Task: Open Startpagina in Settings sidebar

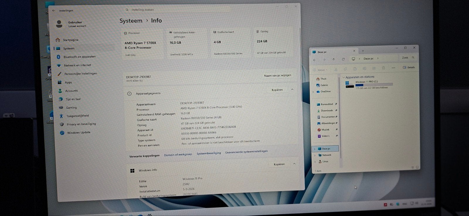Action: [x=71, y=40]
